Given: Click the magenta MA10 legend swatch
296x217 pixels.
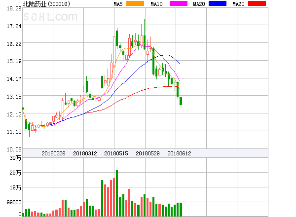Looking at the screenshot, I should pyautogui.click(x=179, y=3).
